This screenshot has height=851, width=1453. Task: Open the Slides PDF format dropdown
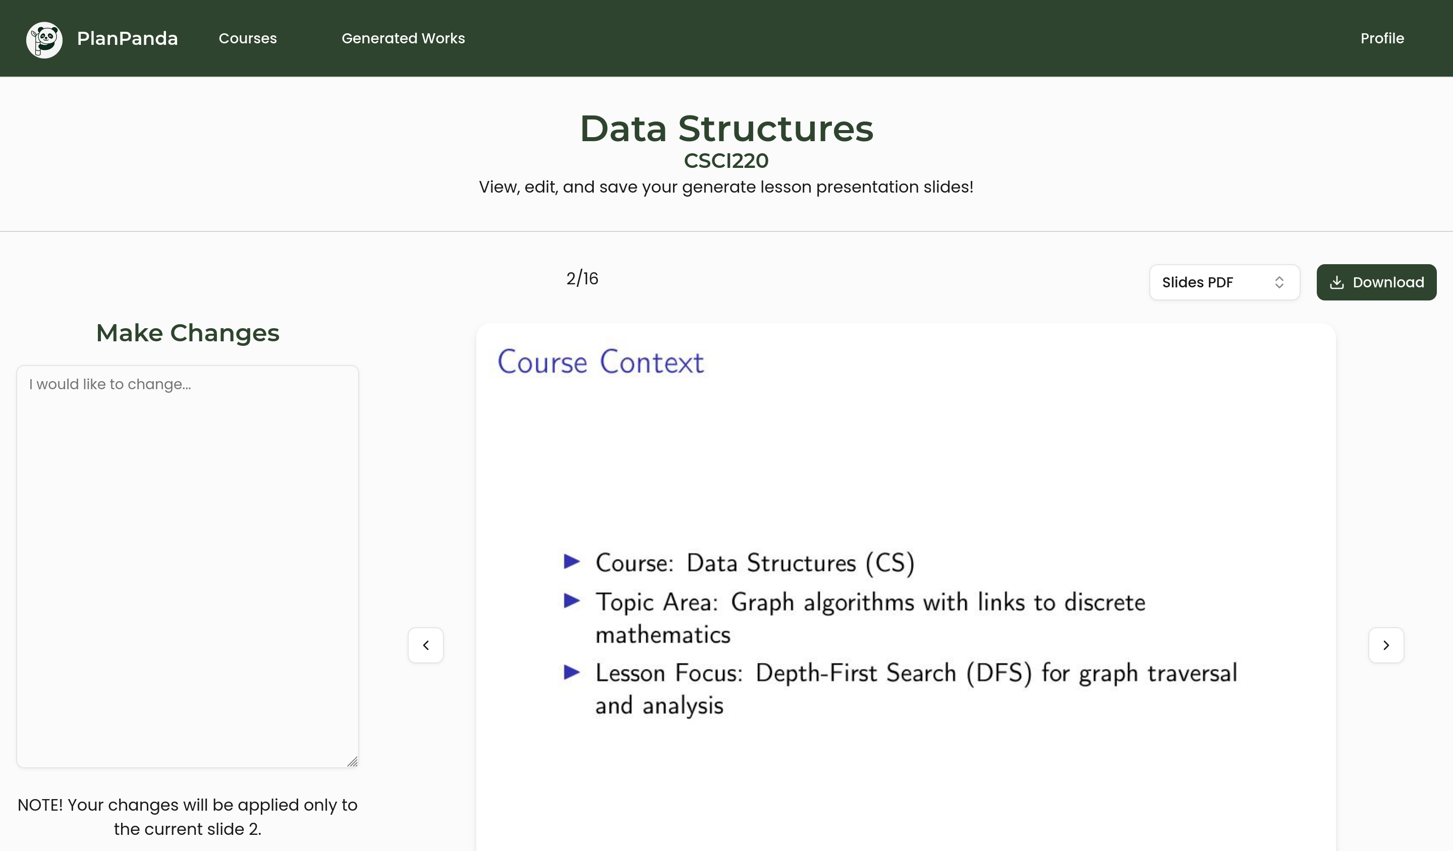pyautogui.click(x=1223, y=282)
